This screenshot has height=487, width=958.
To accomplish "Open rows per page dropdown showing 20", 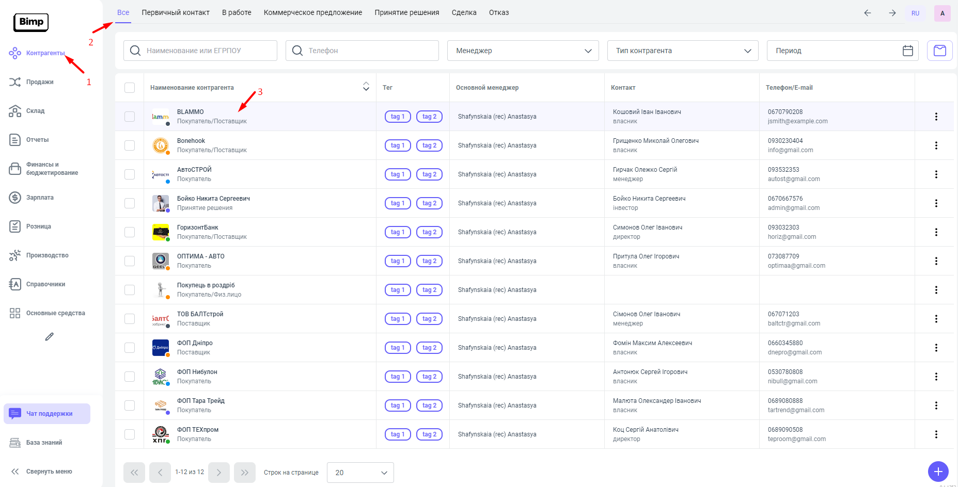I will (360, 473).
